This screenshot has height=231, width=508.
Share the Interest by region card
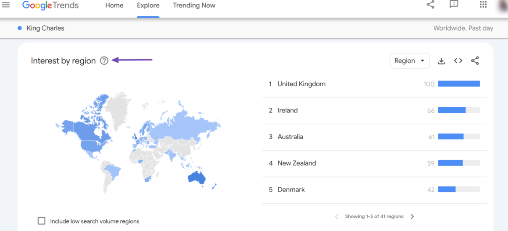tap(475, 61)
